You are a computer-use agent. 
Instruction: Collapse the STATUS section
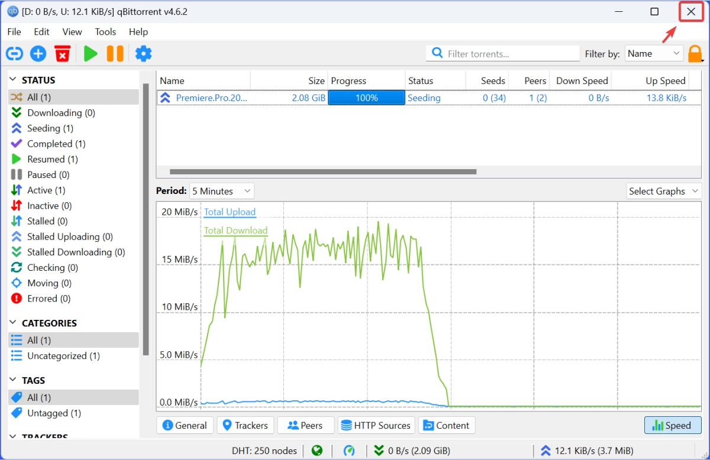pos(12,80)
